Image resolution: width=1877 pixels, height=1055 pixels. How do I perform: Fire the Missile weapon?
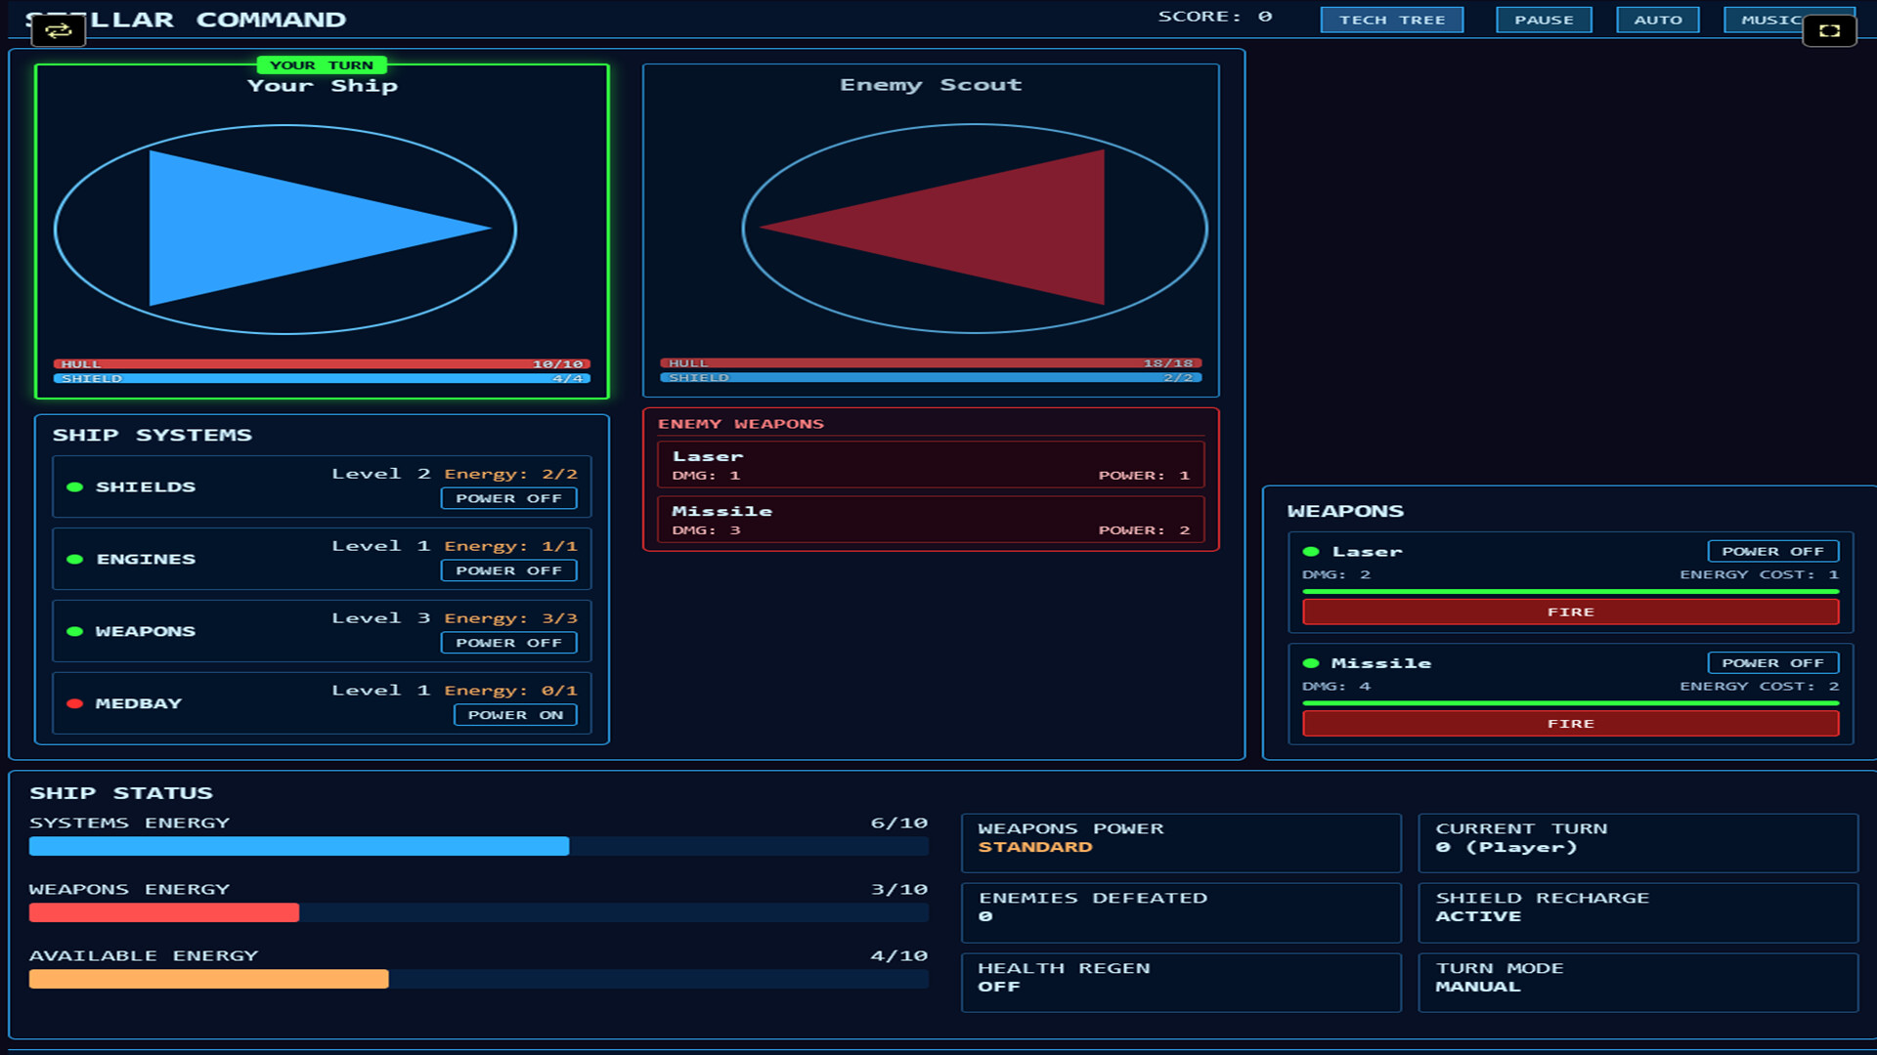1569,723
